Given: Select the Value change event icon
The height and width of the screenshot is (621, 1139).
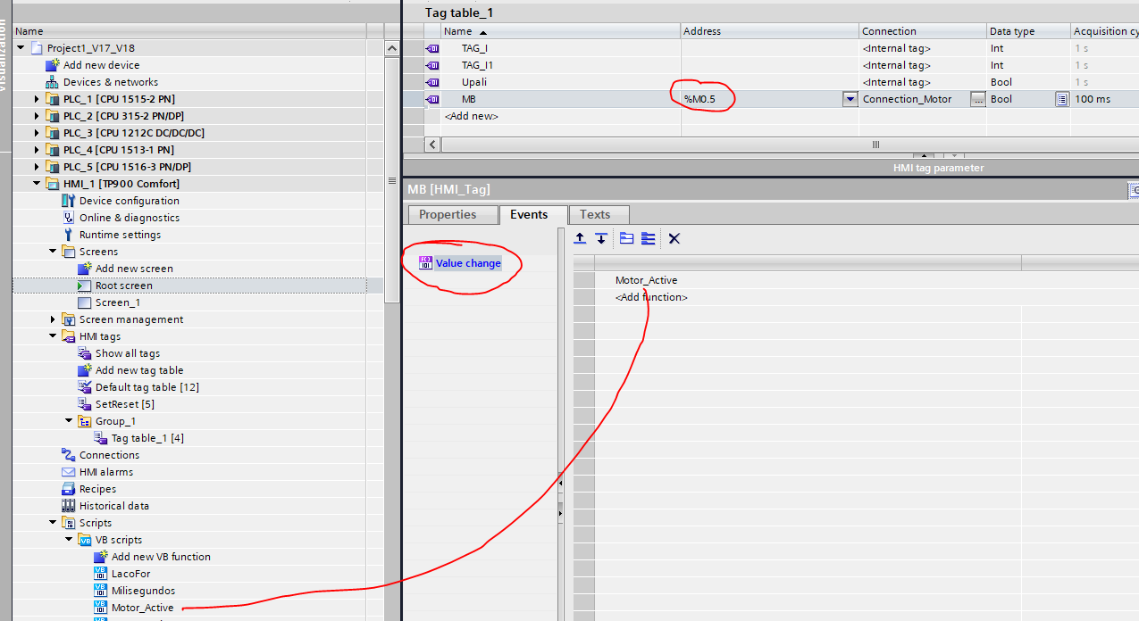Looking at the screenshot, I should (426, 263).
